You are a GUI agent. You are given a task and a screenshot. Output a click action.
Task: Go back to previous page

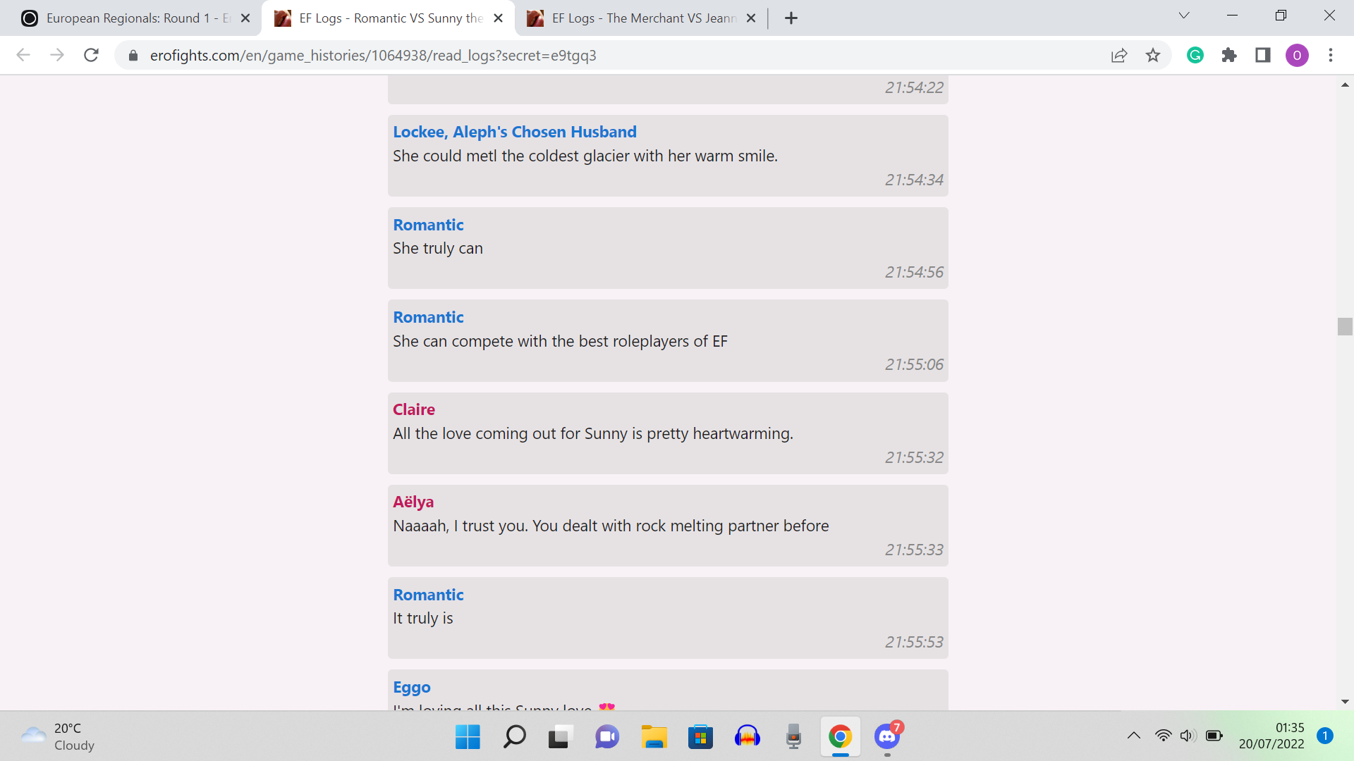(23, 55)
